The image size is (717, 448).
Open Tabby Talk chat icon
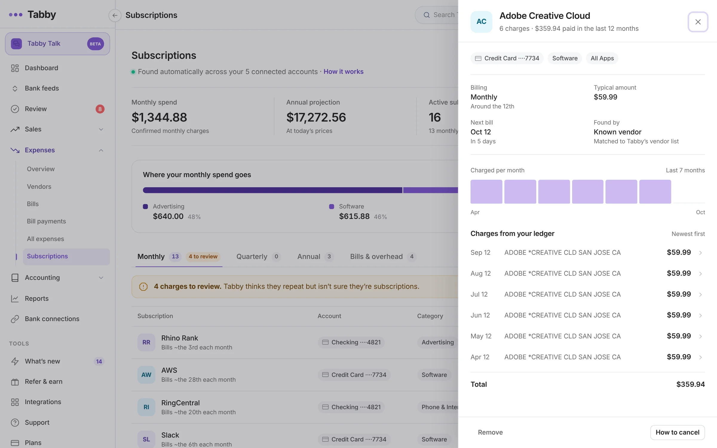coord(16,44)
